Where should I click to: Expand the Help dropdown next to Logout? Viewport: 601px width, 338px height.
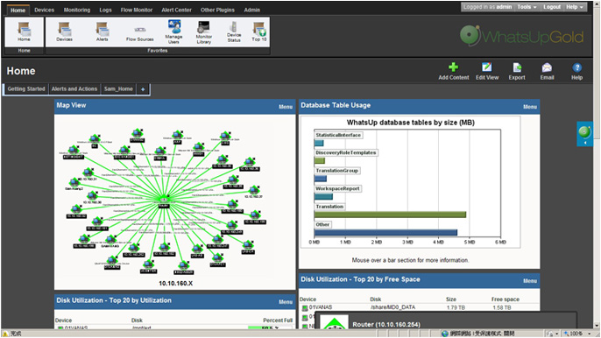coord(575,7)
